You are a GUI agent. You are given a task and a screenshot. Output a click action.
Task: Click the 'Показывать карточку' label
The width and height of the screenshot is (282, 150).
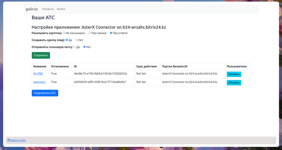click(x=47, y=33)
